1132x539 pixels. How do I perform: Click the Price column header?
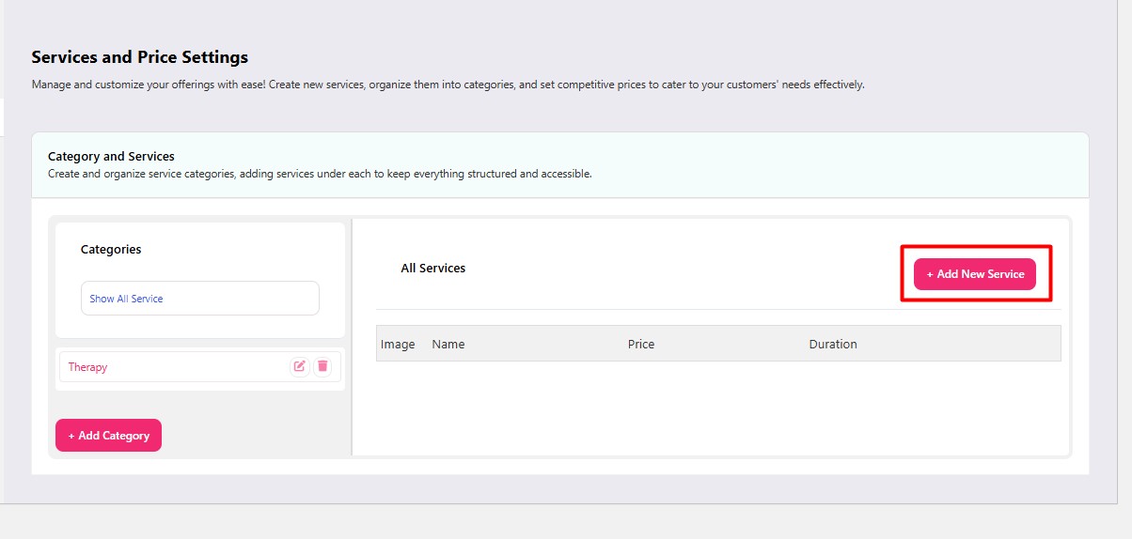click(641, 344)
